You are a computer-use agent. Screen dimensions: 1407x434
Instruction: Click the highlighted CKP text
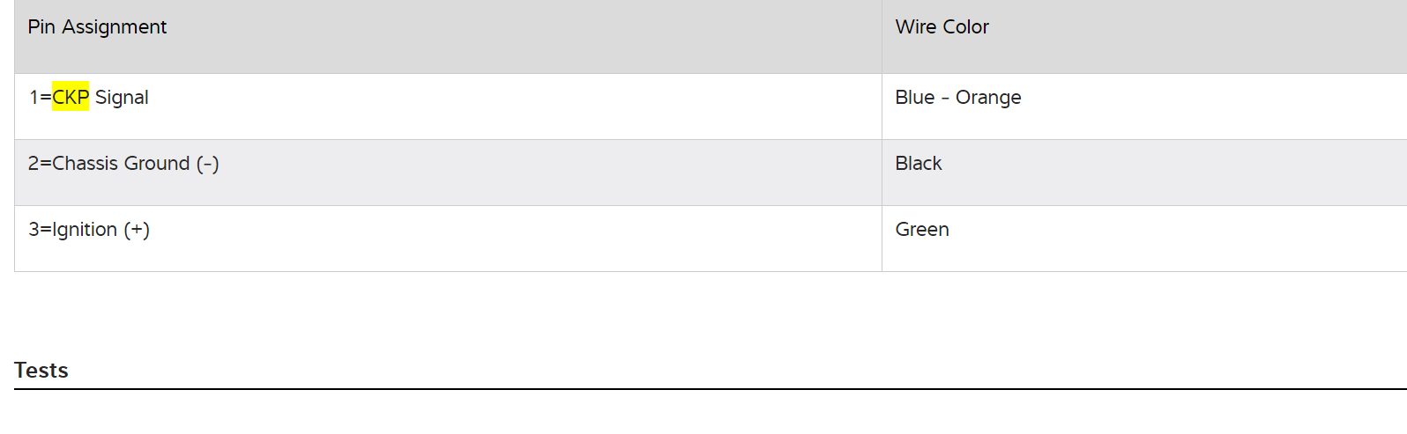(71, 97)
